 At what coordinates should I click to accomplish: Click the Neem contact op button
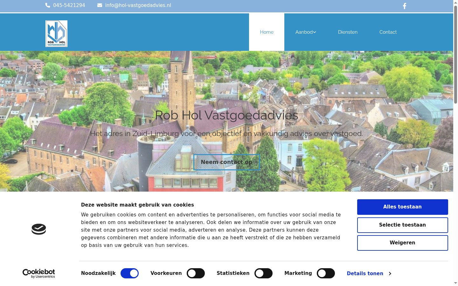[x=226, y=162]
